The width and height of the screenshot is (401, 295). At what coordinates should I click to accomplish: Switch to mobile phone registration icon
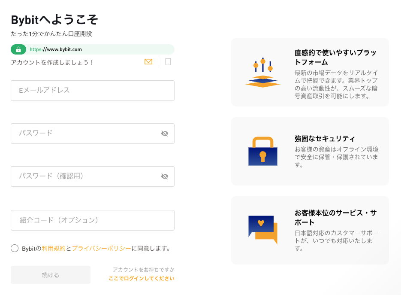(x=168, y=62)
